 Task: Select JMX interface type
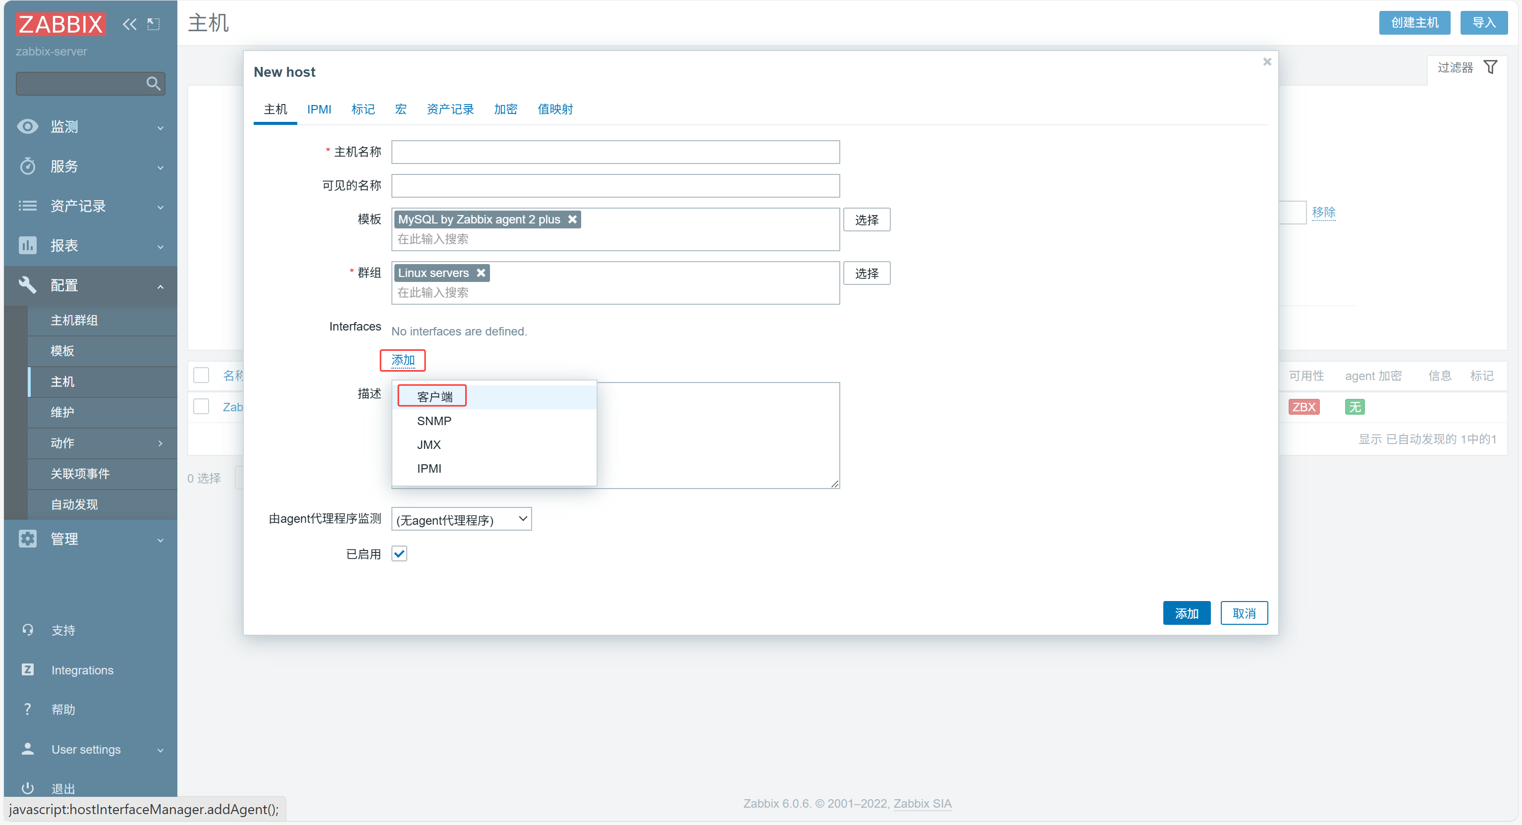tap(494, 444)
